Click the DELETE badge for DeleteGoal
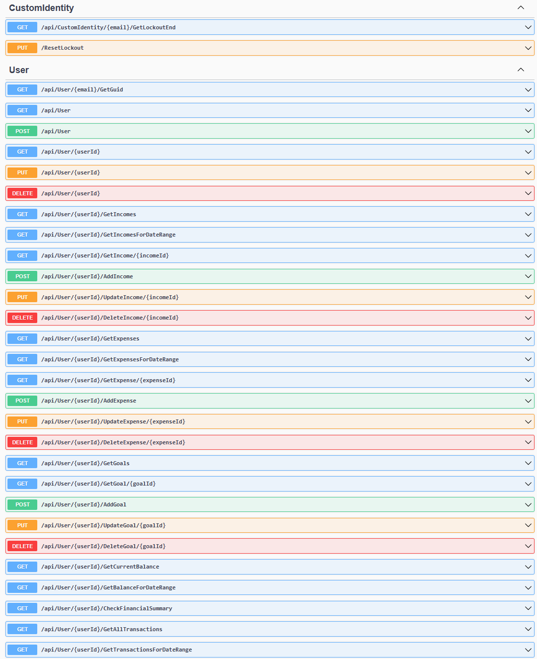 pos(22,546)
